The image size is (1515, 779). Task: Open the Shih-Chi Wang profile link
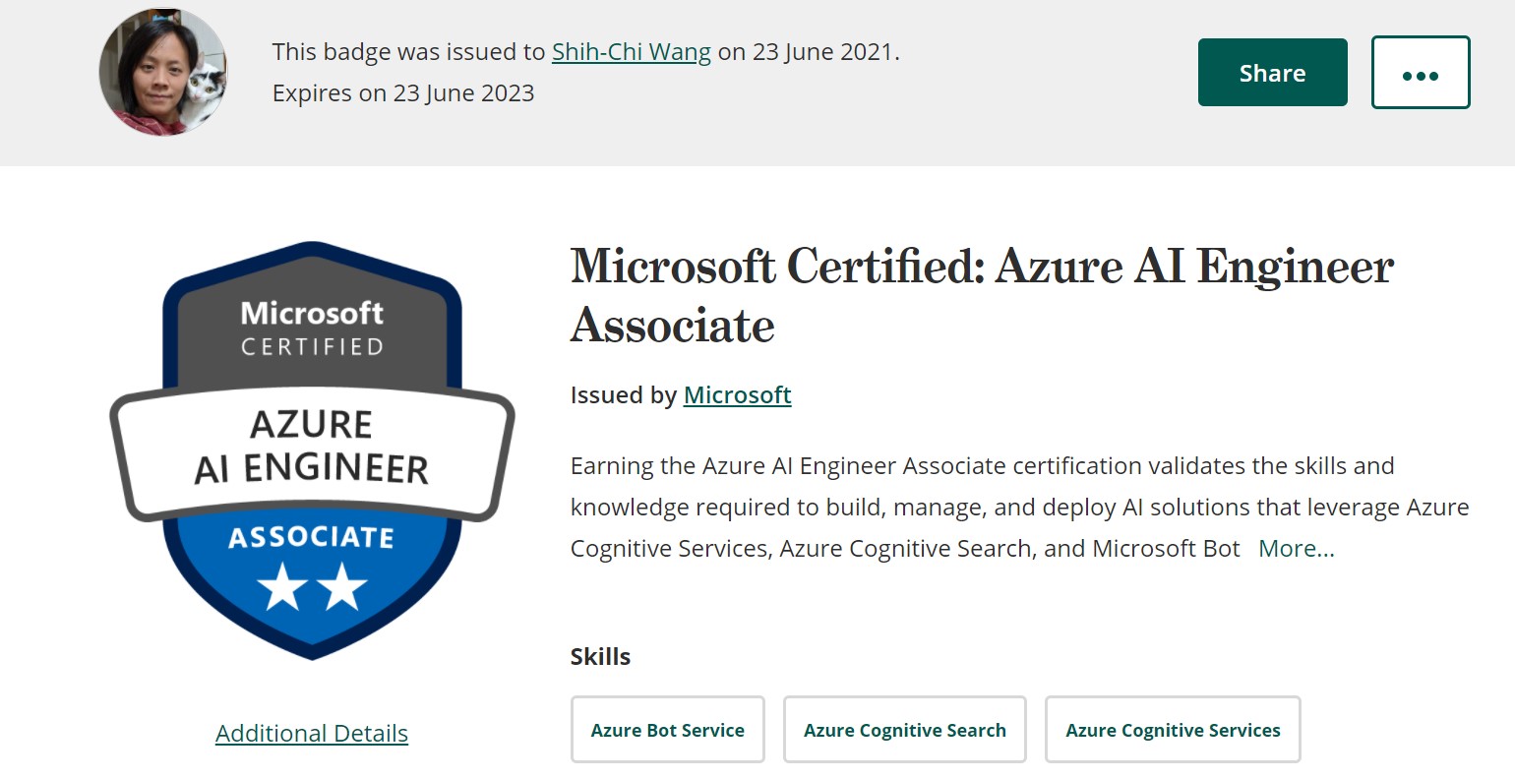pyautogui.click(x=631, y=51)
